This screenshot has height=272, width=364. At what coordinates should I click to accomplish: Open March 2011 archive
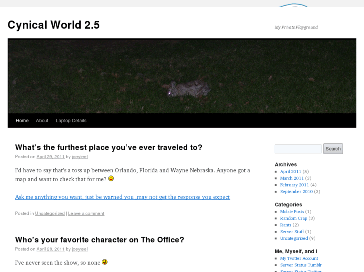click(292, 178)
